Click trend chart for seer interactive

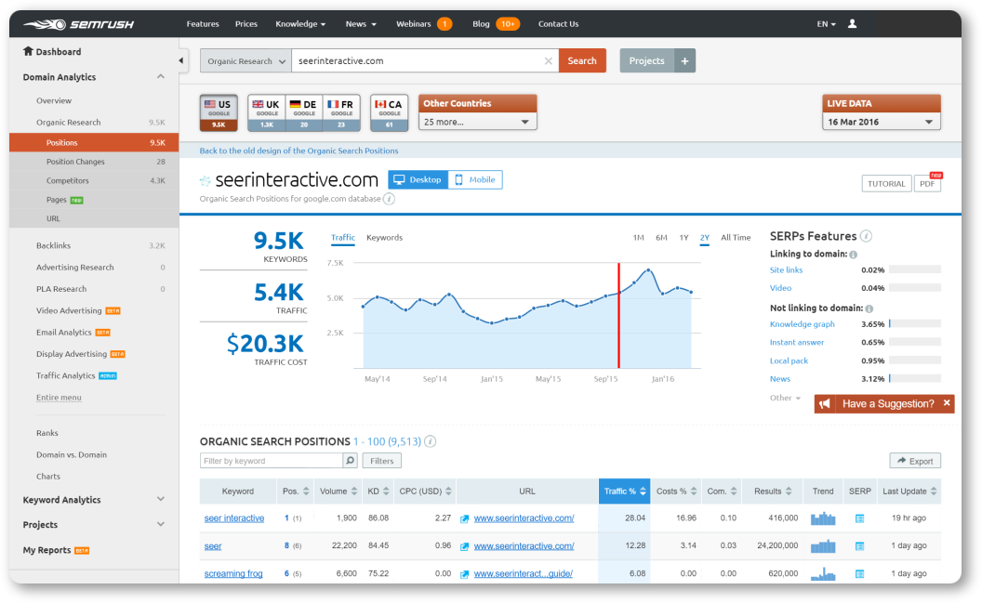[x=823, y=518]
